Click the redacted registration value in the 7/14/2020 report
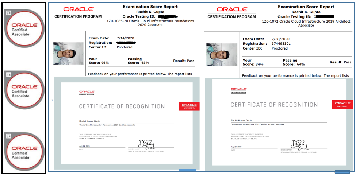Viewport: 356px width, 175px height. 126,43
